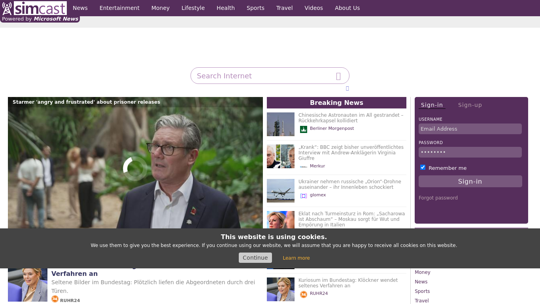Viewport: 540px width, 304px height.
Task: Click the Merkur publisher logo
Action: [x=304, y=167]
